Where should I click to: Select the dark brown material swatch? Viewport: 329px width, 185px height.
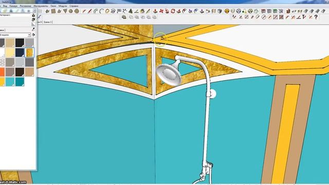[20, 72]
